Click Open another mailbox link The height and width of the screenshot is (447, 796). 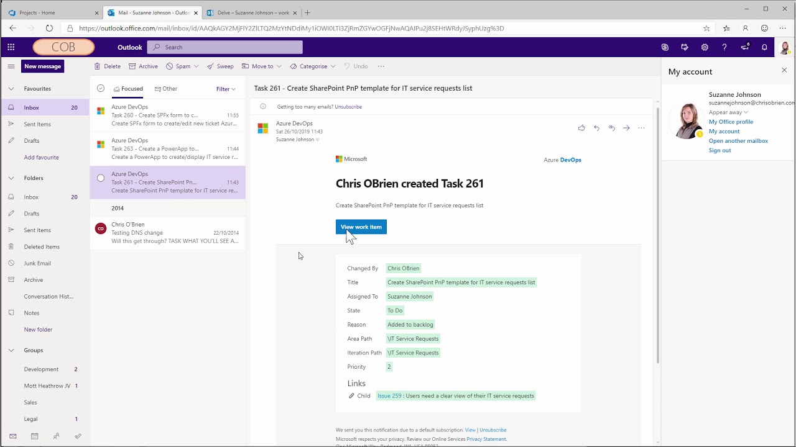click(x=738, y=141)
